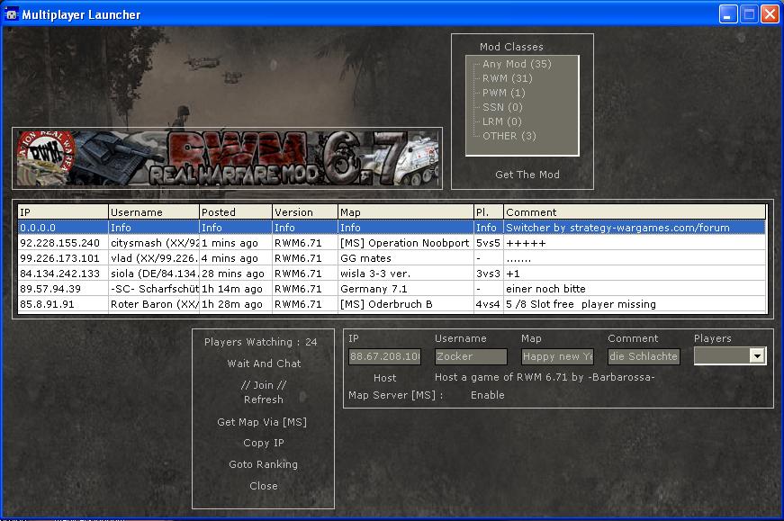
Task: Select Any Mod (35) class
Action: (517, 64)
